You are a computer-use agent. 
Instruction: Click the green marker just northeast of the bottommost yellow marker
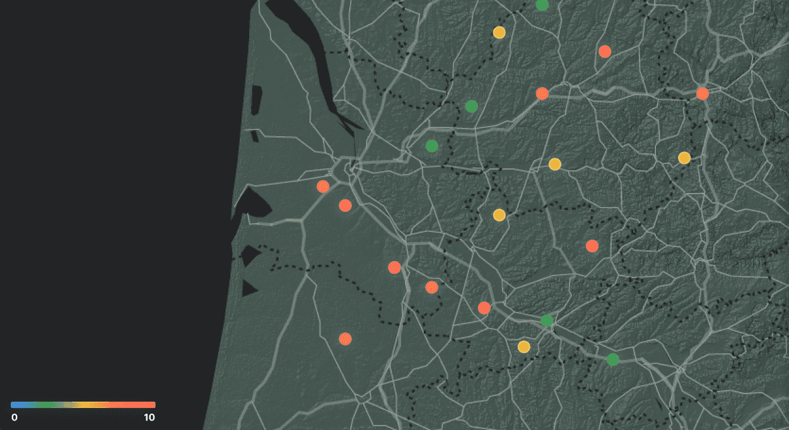pyautogui.click(x=547, y=321)
